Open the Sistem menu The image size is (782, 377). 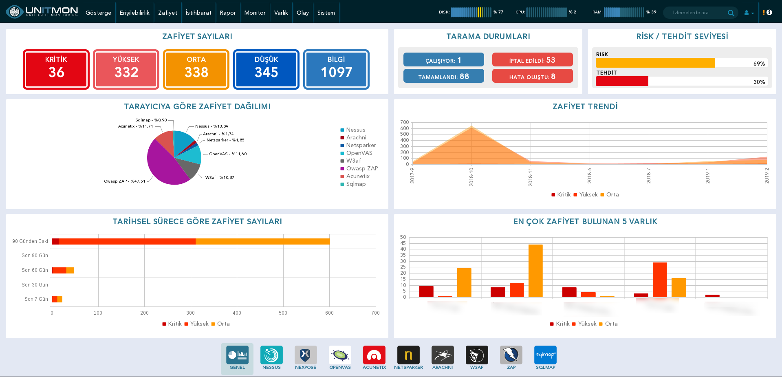click(x=326, y=13)
